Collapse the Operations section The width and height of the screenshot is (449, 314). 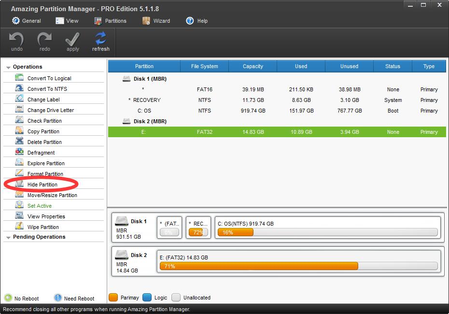click(x=8, y=67)
